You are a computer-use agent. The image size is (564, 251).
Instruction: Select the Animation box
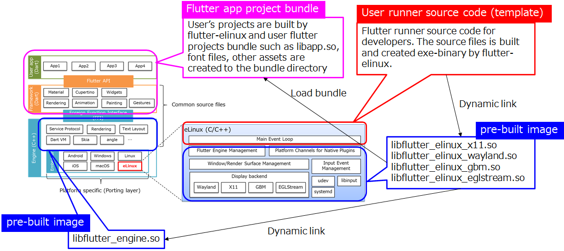[x=85, y=103]
